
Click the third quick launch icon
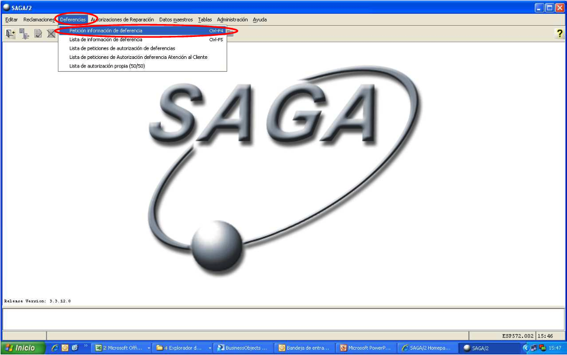click(x=75, y=348)
